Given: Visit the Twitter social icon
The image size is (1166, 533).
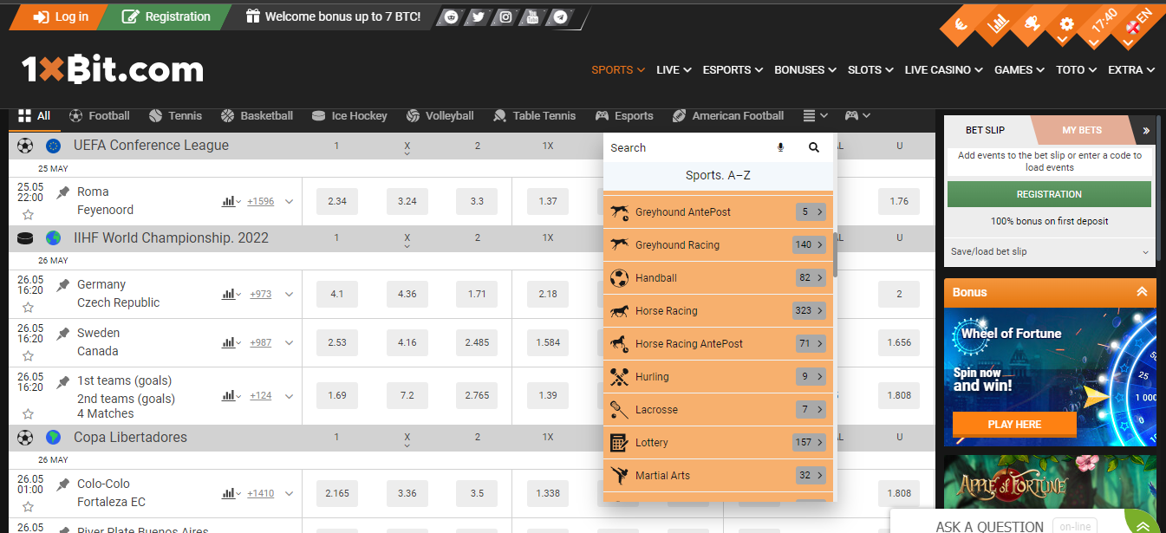Looking at the screenshot, I should click(x=477, y=16).
